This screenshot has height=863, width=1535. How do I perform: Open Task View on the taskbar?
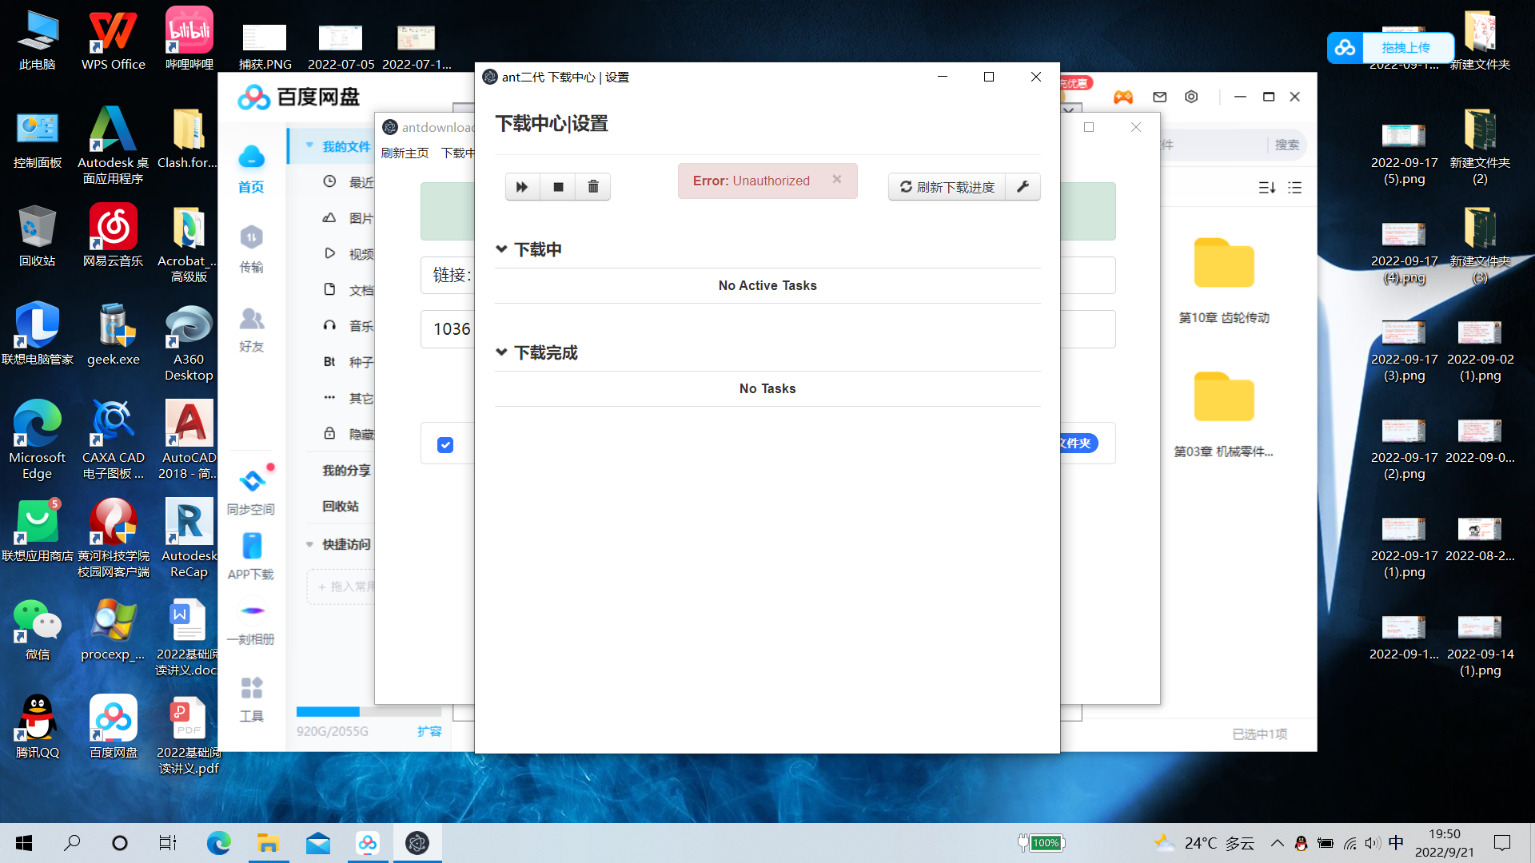(x=168, y=843)
